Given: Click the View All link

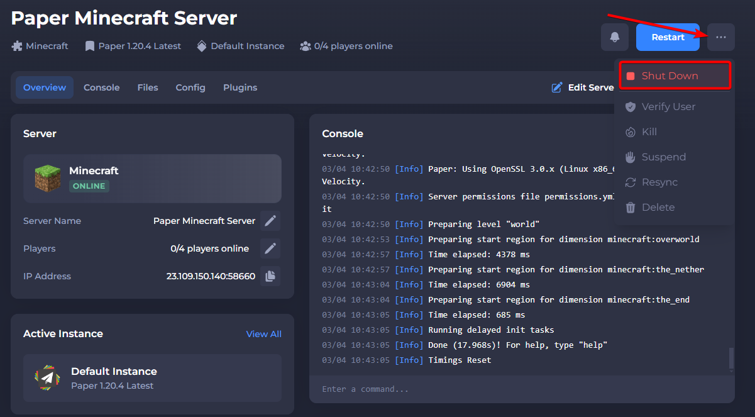Looking at the screenshot, I should coord(264,334).
